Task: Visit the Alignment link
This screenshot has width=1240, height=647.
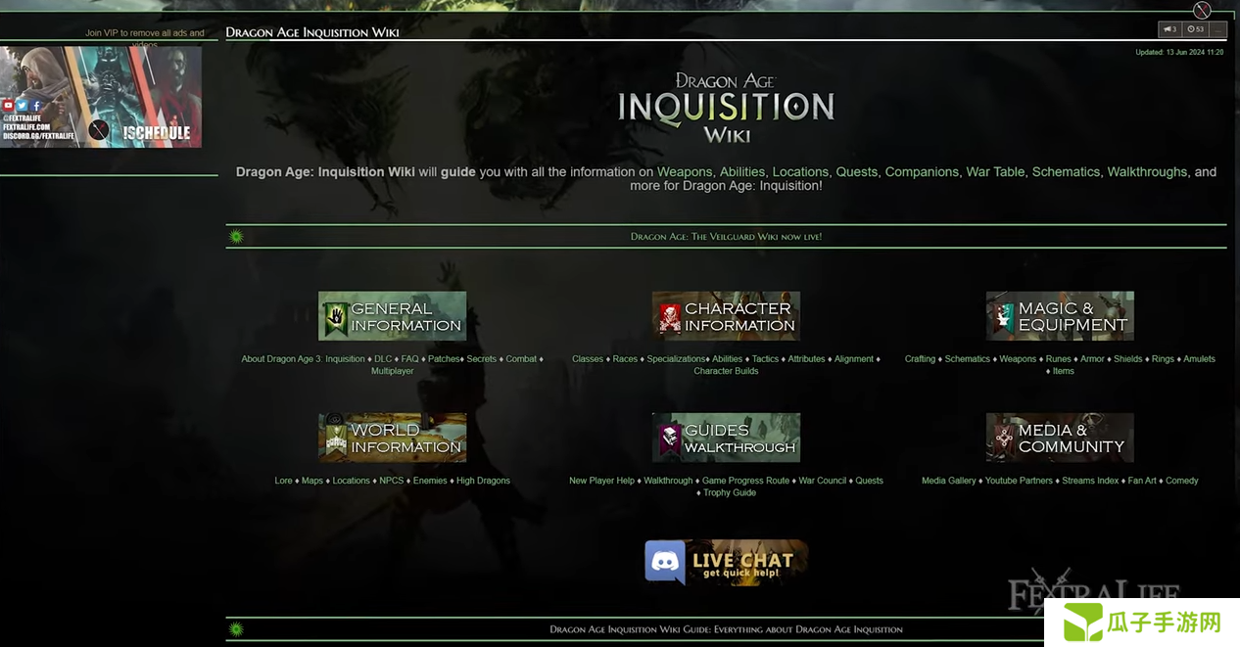Action: [854, 359]
